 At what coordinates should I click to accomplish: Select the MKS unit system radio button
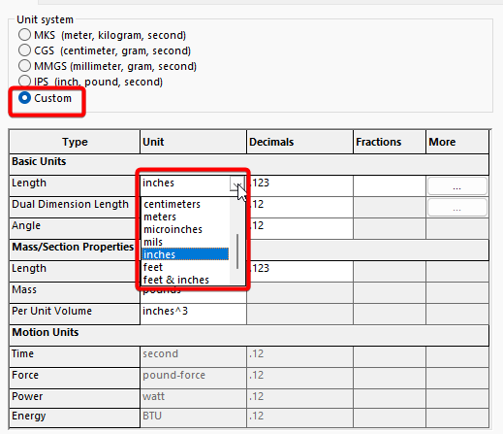pos(24,35)
